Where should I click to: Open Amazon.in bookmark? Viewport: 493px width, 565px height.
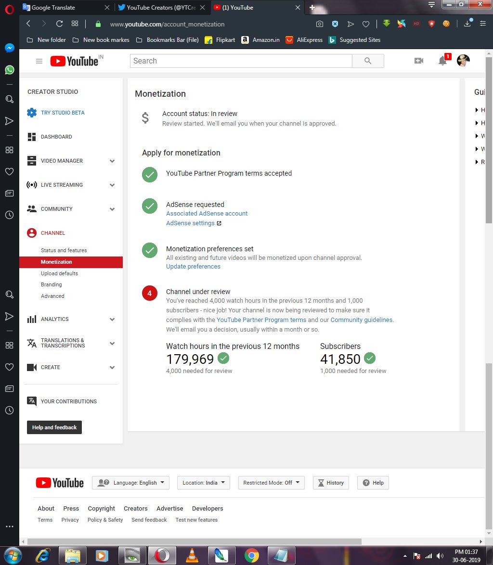click(x=260, y=40)
